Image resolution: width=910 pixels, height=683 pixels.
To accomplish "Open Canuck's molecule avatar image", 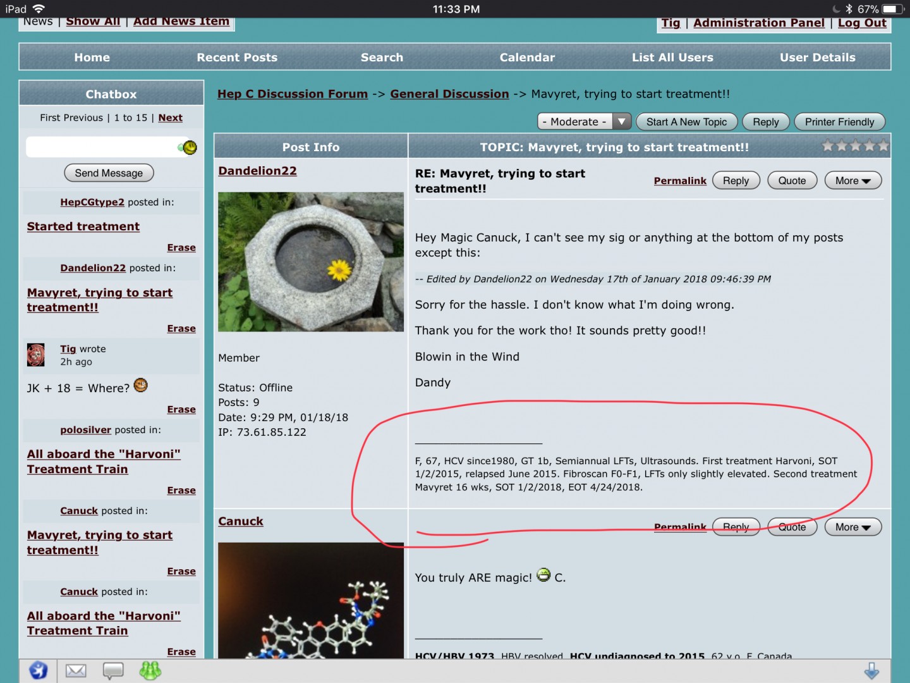I will tap(311, 601).
